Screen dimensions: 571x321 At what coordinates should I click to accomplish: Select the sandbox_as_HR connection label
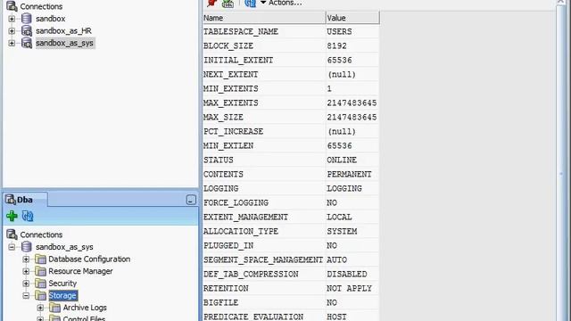(x=63, y=31)
